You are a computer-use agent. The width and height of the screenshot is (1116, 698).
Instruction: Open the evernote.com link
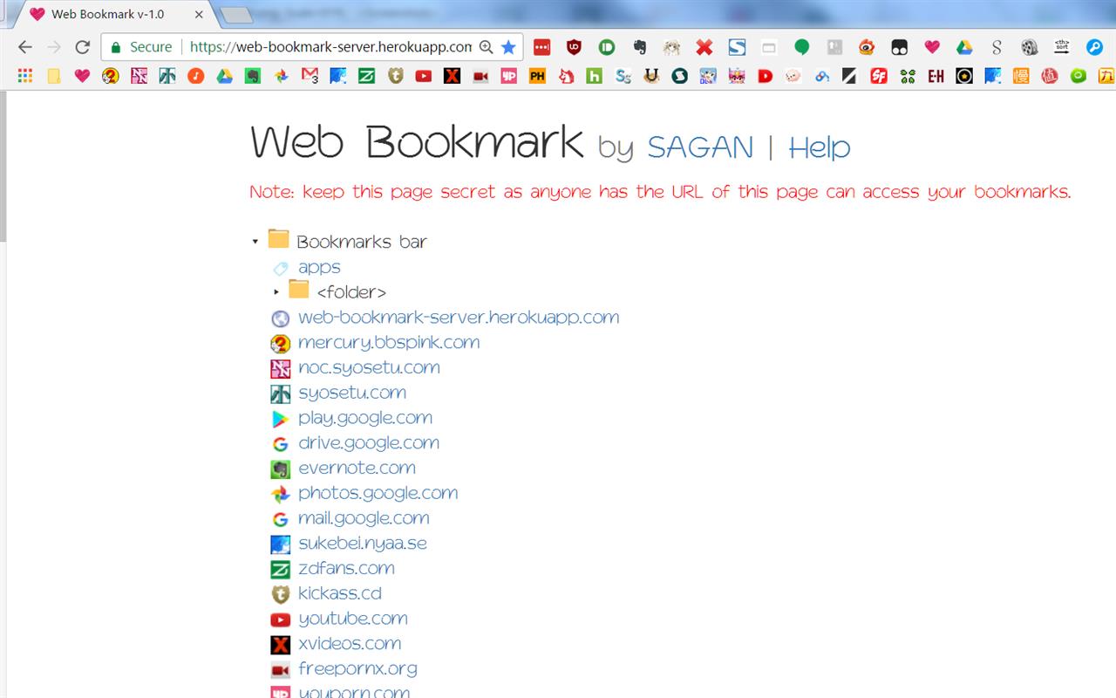coord(357,469)
